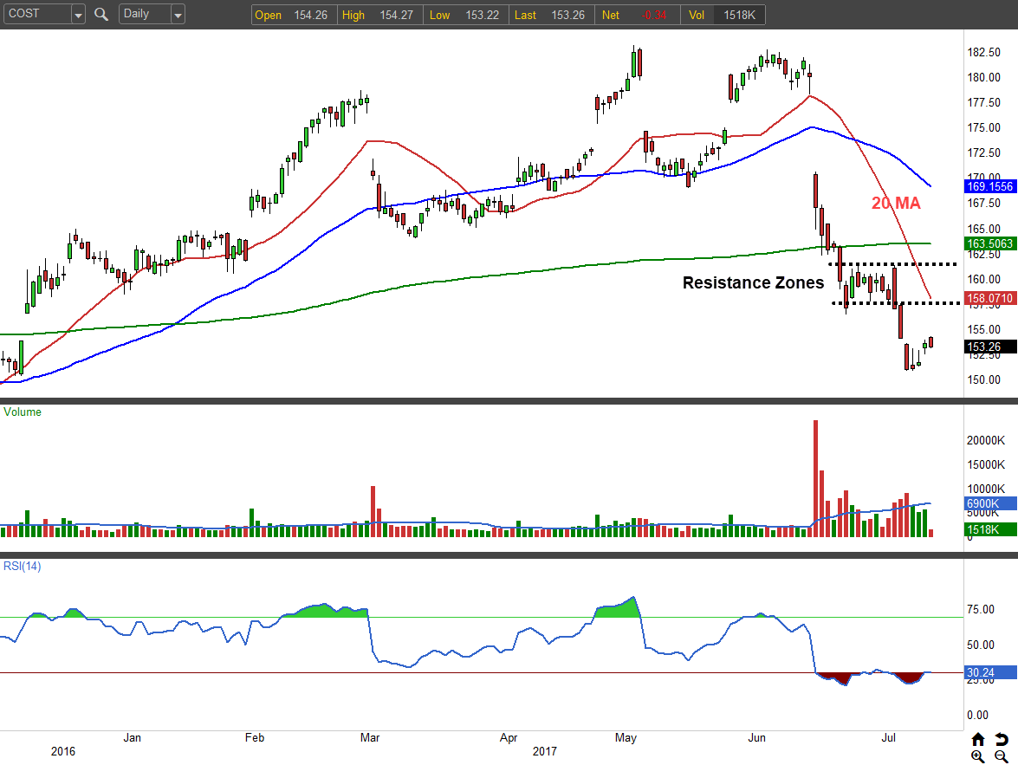Click the red 158.0710 moving average tag

[989, 298]
